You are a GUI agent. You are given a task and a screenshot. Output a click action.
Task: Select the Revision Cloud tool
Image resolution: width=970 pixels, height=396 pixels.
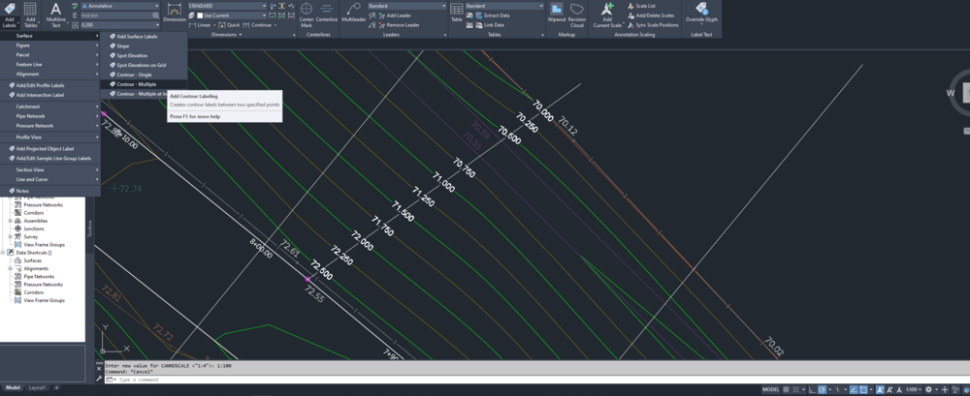click(577, 13)
